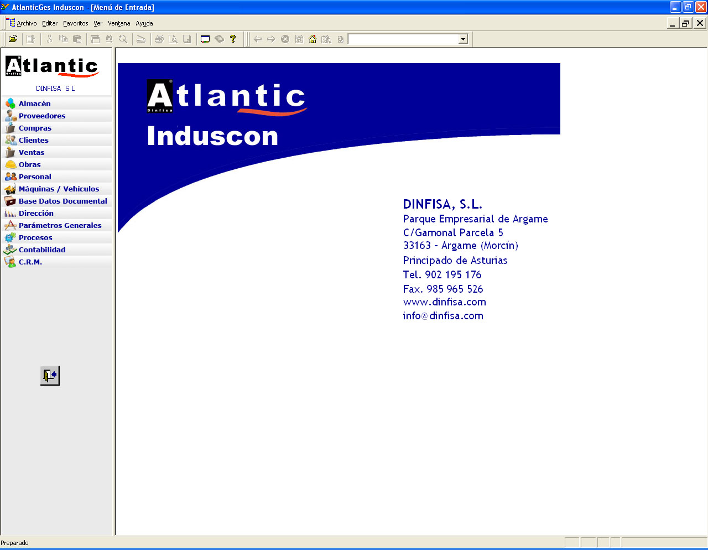The height and width of the screenshot is (550, 708).
Task: Click the printer icon in toolbar
Action: 159,39
